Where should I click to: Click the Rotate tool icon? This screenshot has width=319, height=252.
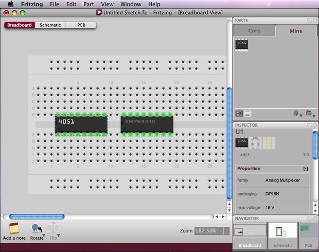[37, 228]
